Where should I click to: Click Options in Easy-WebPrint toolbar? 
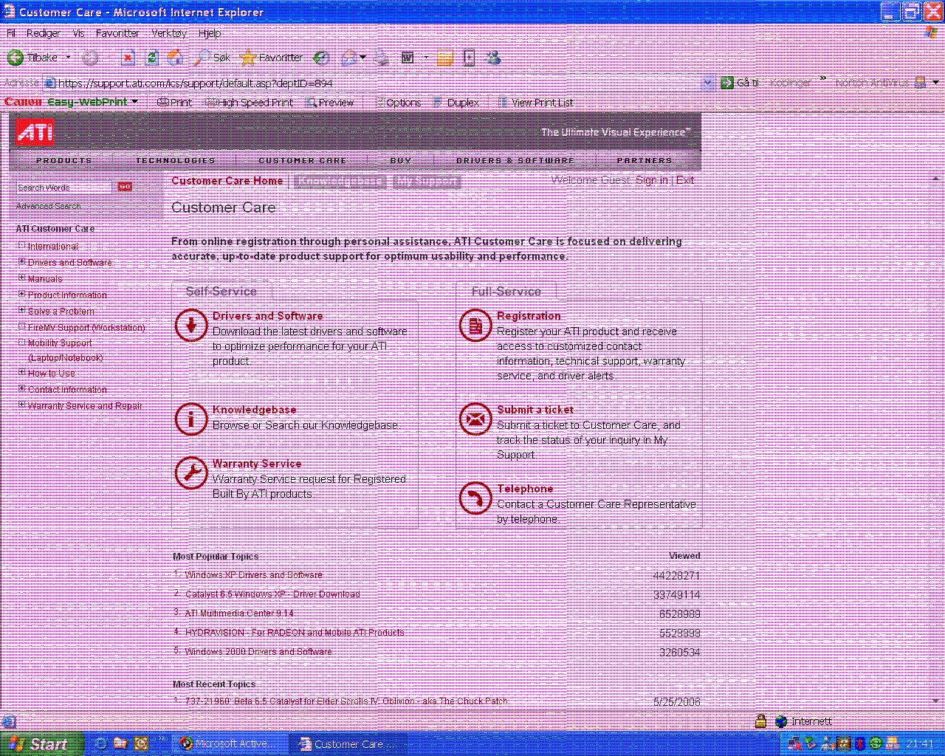point(397,103)
